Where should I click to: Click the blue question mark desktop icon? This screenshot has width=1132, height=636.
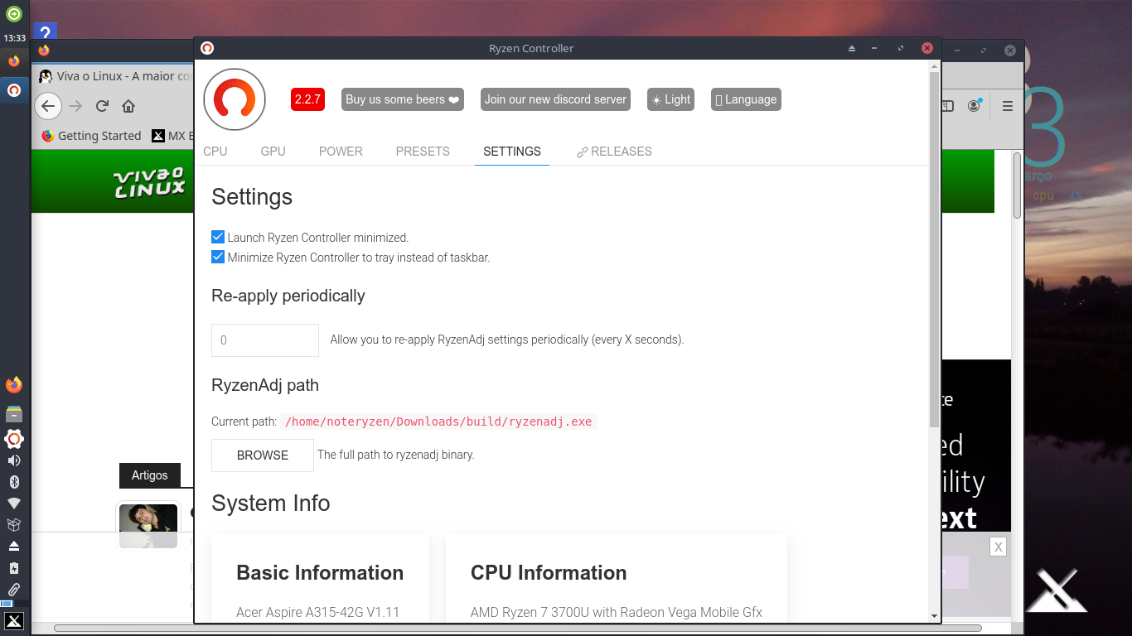[x=45, y=33]
